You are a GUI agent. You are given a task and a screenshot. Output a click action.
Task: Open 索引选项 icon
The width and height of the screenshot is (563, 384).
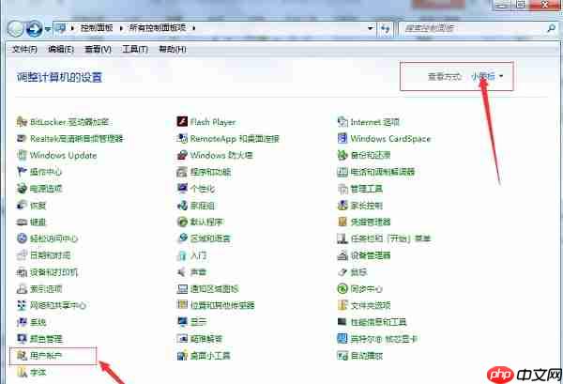pyautogui.click(x=22, y=288)
